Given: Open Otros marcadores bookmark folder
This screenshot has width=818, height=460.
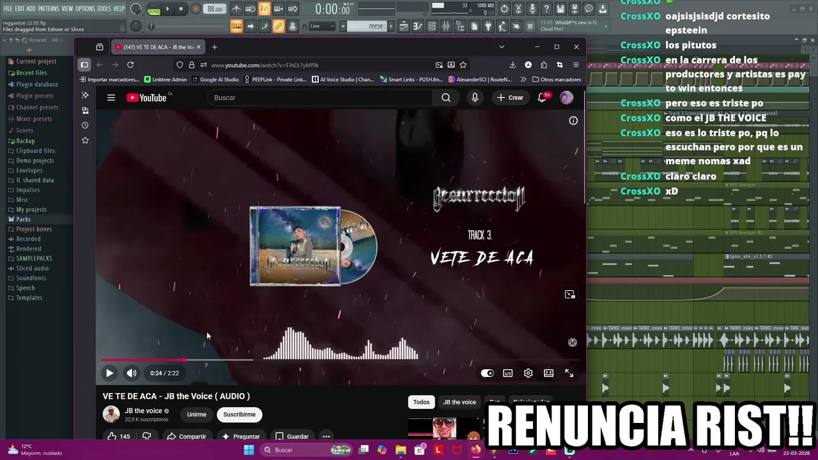Looking at the screenshot, I should point(555,79).
